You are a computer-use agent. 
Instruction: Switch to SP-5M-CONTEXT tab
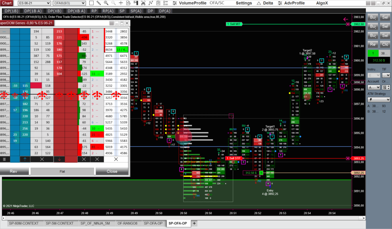tap(59, 223)
